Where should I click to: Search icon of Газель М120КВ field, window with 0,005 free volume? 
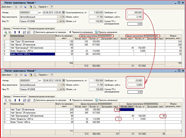pos(64,89)
